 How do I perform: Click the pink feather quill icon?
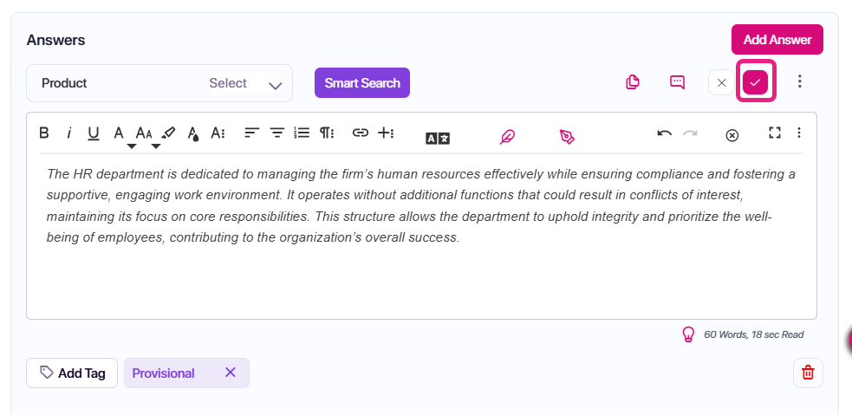pos(507,137)
